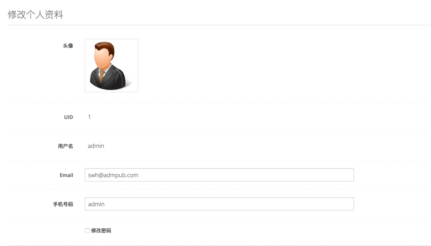The height and width of the screenshot is (246, 431).
Task: Click the UID label
Action: (x=68, y=117)
